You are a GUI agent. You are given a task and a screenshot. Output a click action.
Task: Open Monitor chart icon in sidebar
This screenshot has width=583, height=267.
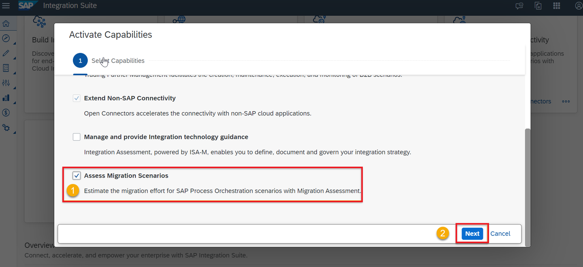click(x=6, y=97)
